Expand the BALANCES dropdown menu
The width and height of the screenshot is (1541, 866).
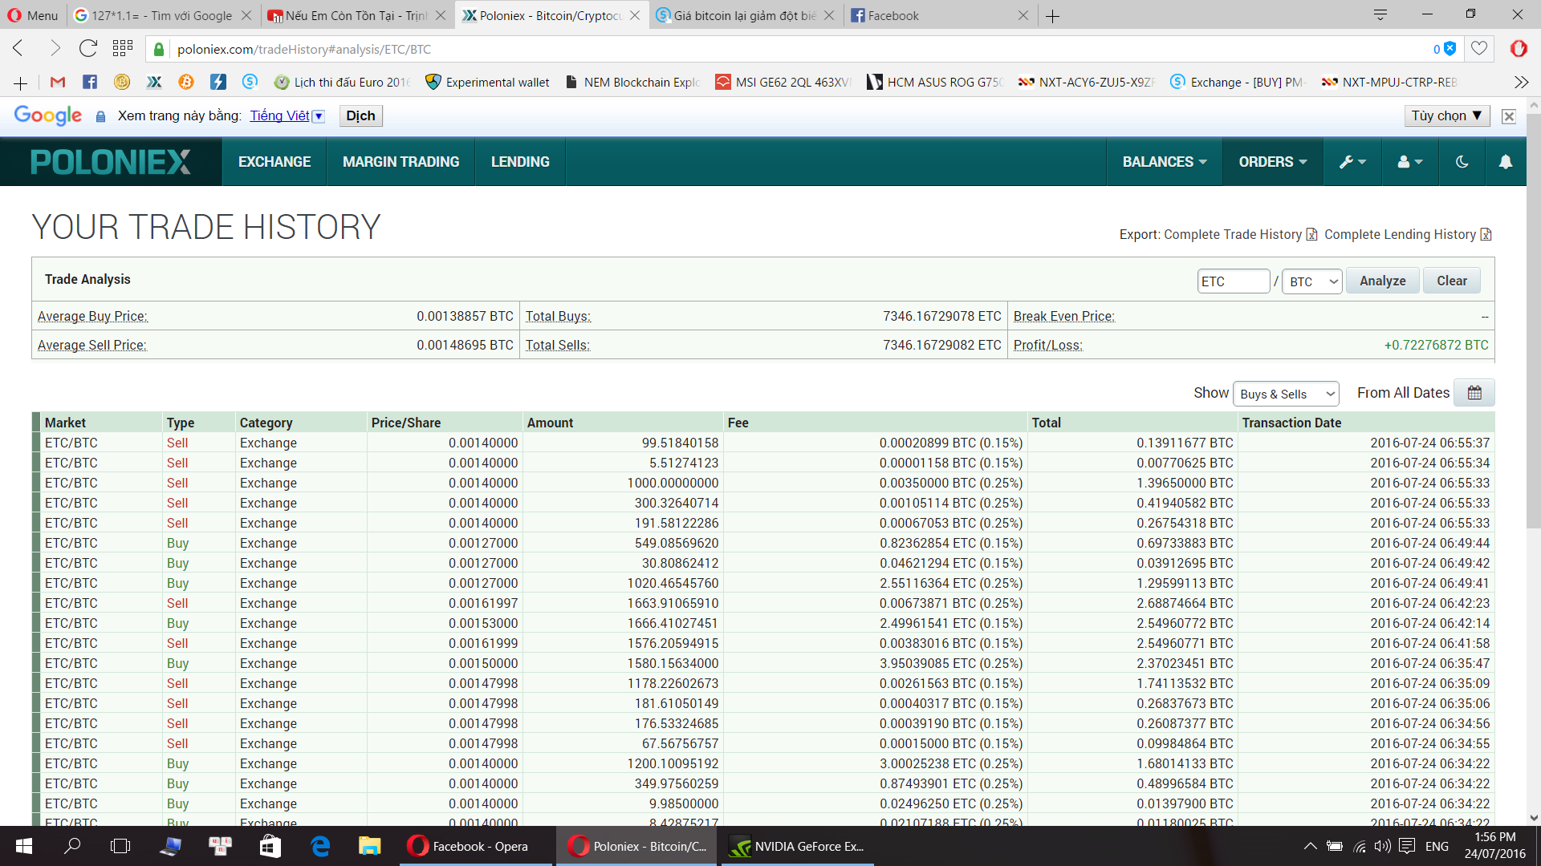[1164, 162]
